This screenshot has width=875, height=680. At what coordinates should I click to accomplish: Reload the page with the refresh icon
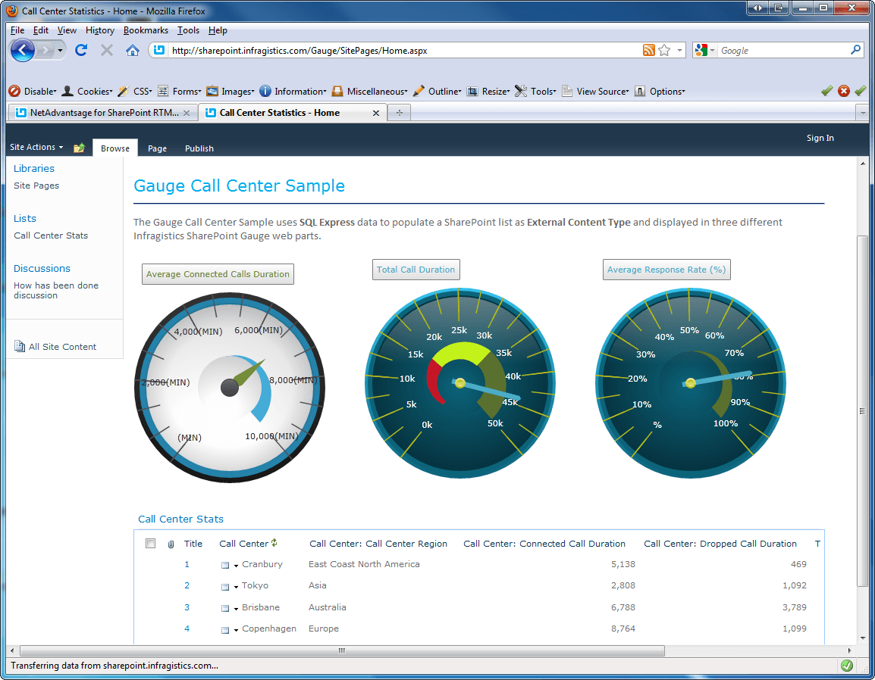click(x=81, y=50)
